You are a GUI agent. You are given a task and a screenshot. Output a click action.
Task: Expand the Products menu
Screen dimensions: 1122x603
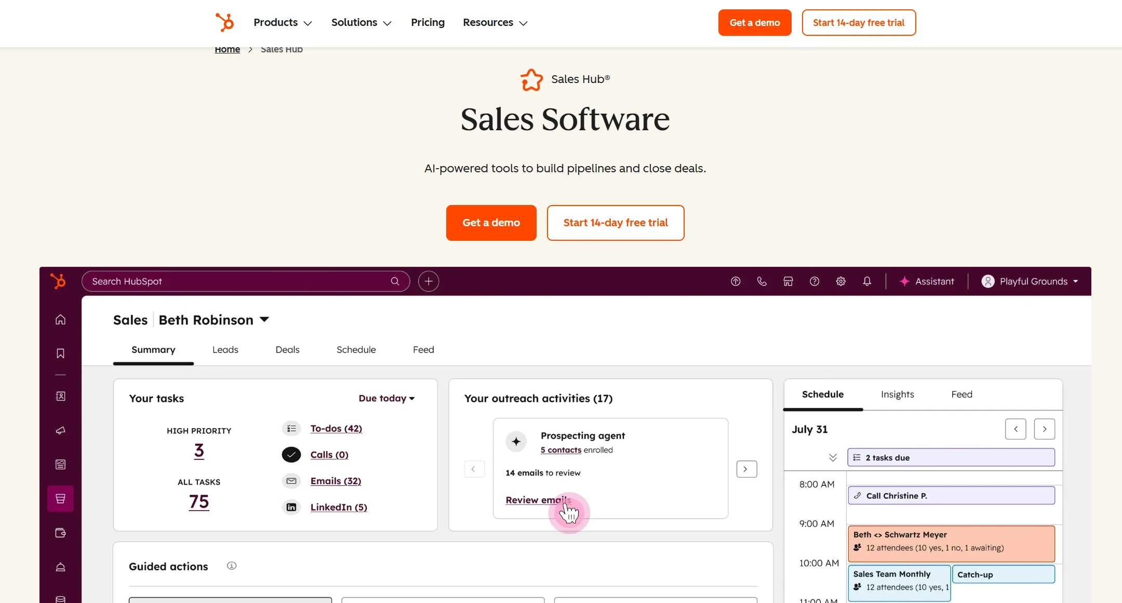click(x=283, y=22)
